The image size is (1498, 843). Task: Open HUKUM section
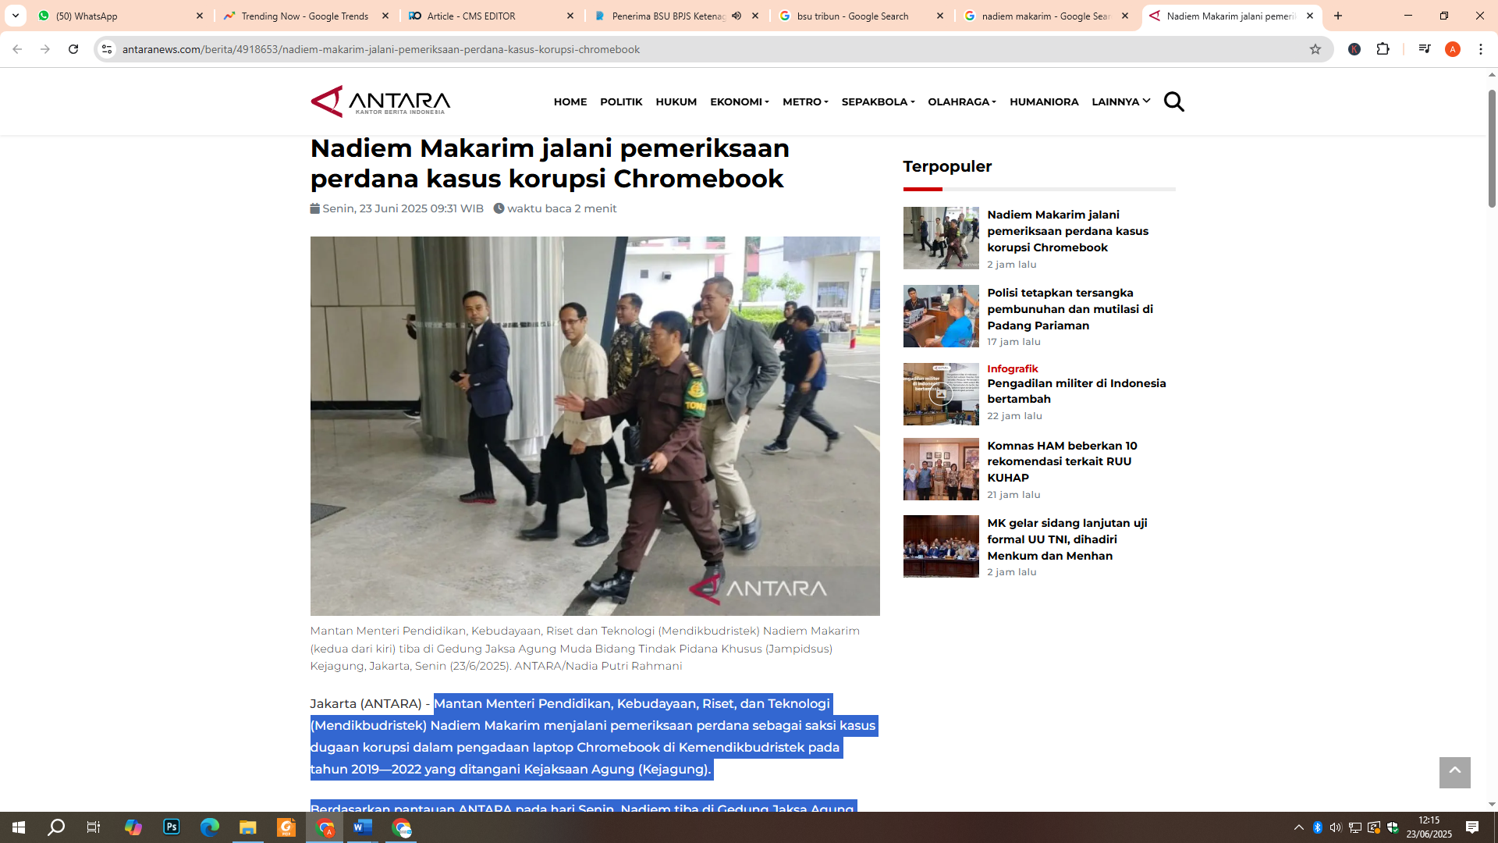pos(676,101)
